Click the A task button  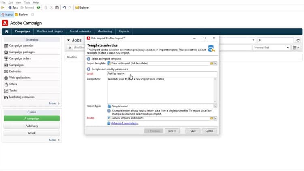pyautogui.click(x=32, y=133)
